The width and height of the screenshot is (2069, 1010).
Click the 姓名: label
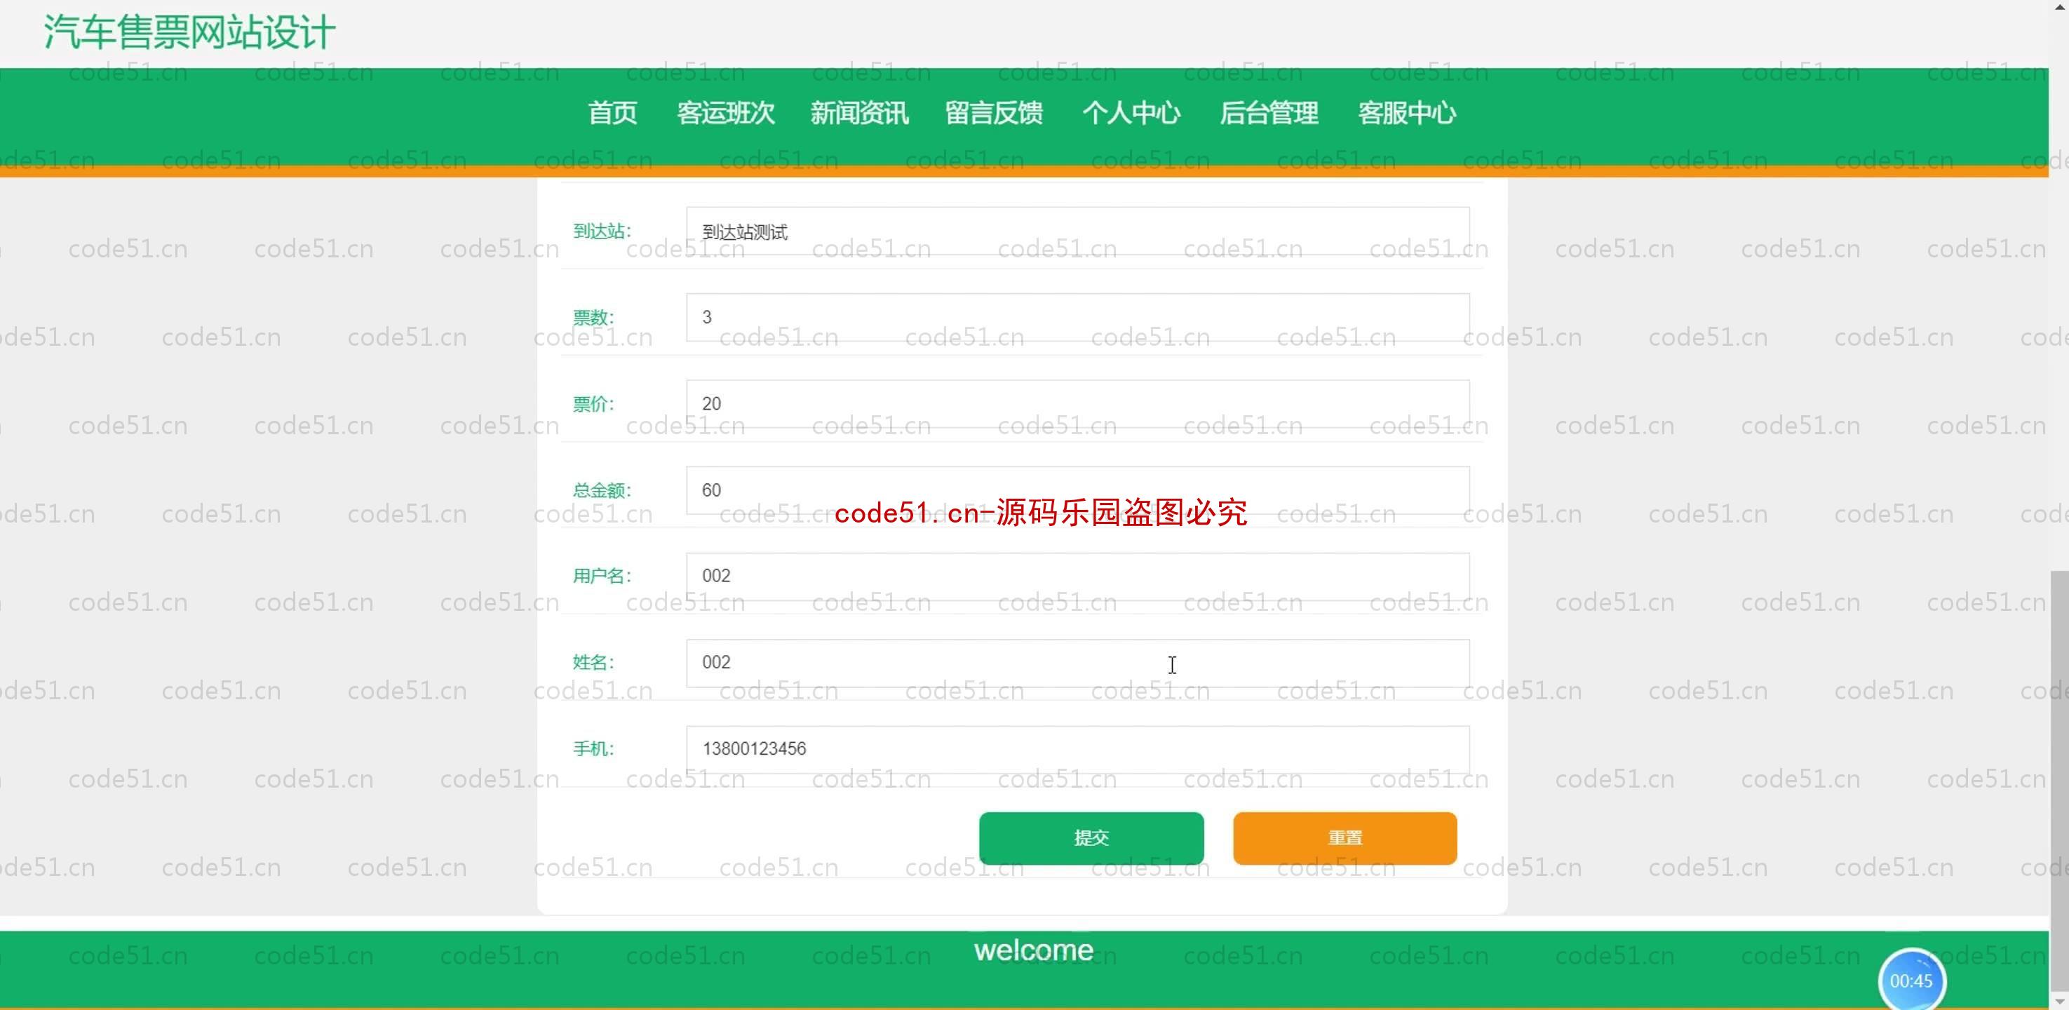tap(593, 663)
